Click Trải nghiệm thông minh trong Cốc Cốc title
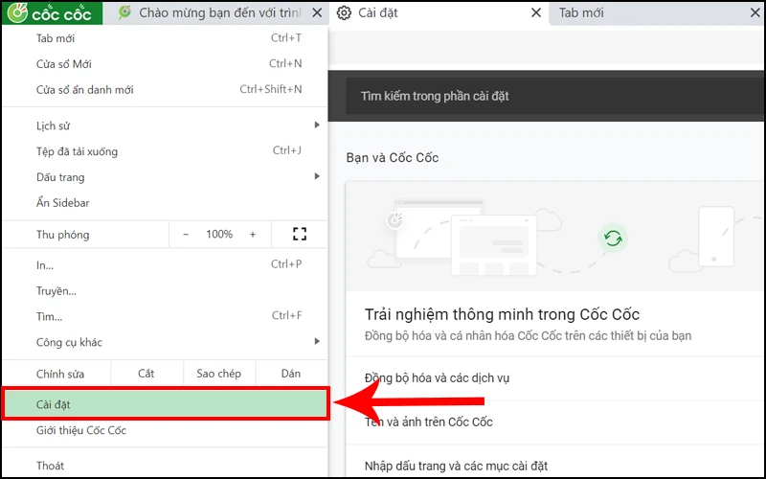The image size is (766, 479). tap(502, 314)
